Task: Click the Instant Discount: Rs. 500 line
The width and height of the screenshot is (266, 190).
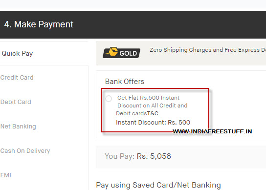Action: pyautogui.click(x=153, y=123)
